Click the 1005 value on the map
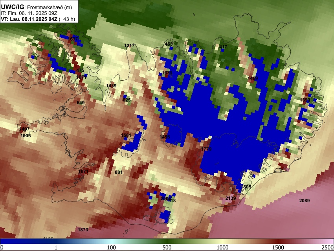This screenshot has width=334, height=251. pos(26,136)
